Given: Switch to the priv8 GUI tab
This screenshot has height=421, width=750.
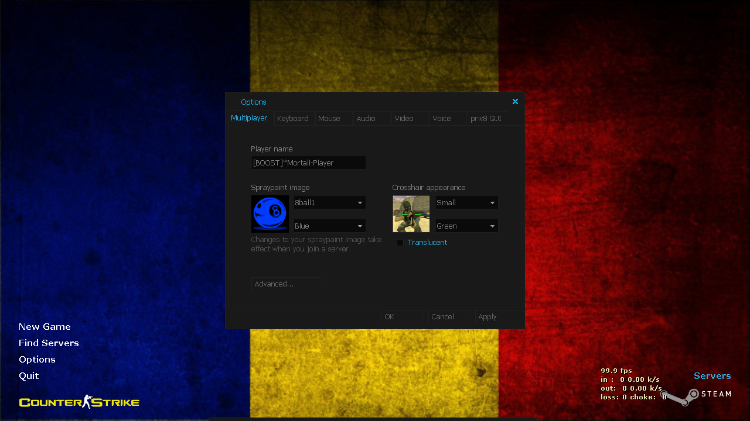Looking at the screenshot, I should point(486,118).
